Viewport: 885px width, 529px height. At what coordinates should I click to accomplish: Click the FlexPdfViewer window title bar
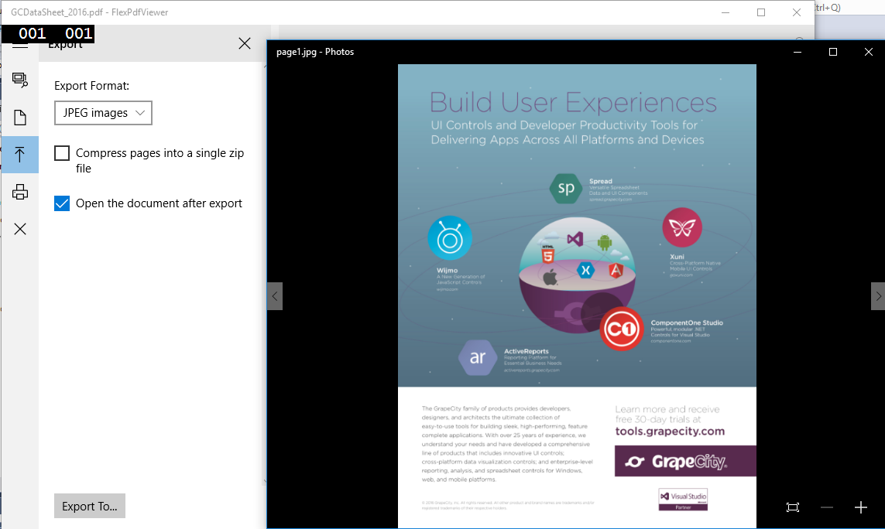tap(387, 12)
